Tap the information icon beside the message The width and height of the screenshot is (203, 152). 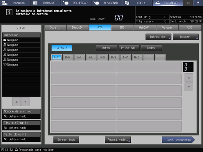click(x=9, y=12)
